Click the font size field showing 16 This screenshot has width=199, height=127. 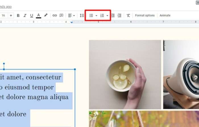[3, 15]
